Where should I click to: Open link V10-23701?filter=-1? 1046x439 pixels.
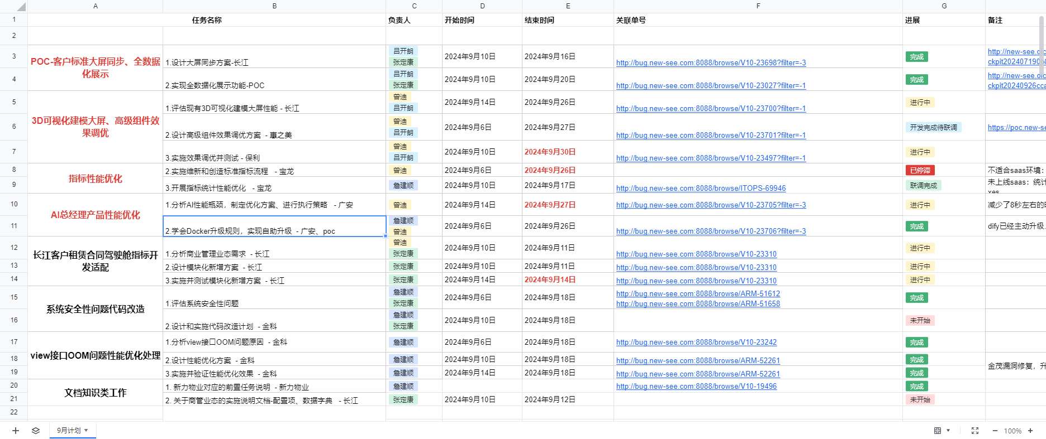tap(711, 136)
